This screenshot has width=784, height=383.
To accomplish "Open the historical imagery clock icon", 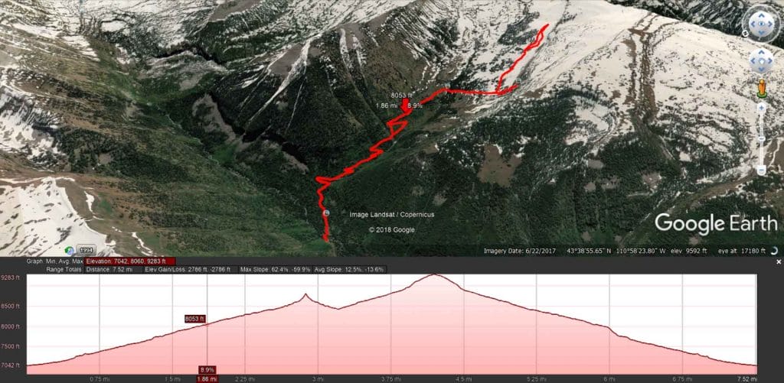I will tap(70, 250).
